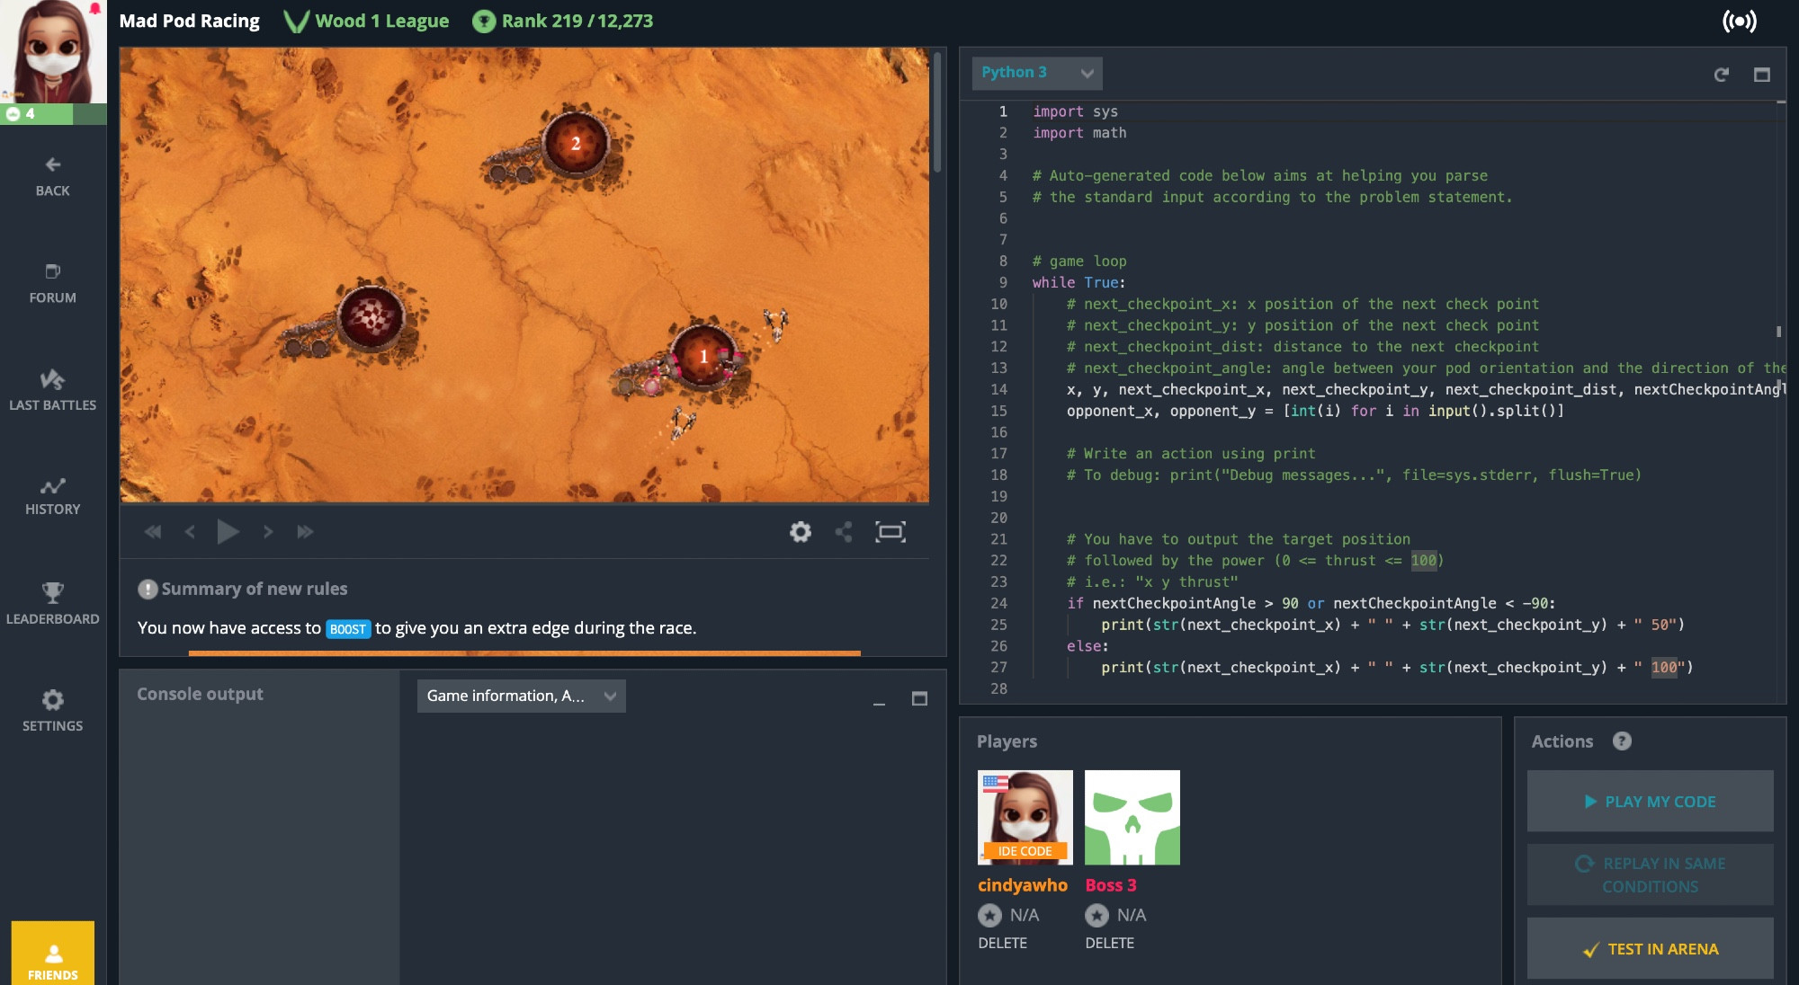The height and width of the screenshot is (985, 1799).
Task: Maximize the console output panel
Action: 919,698
